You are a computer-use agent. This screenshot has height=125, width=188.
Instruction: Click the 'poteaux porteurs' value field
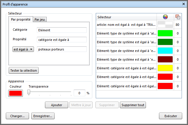(x=62, y=49)
